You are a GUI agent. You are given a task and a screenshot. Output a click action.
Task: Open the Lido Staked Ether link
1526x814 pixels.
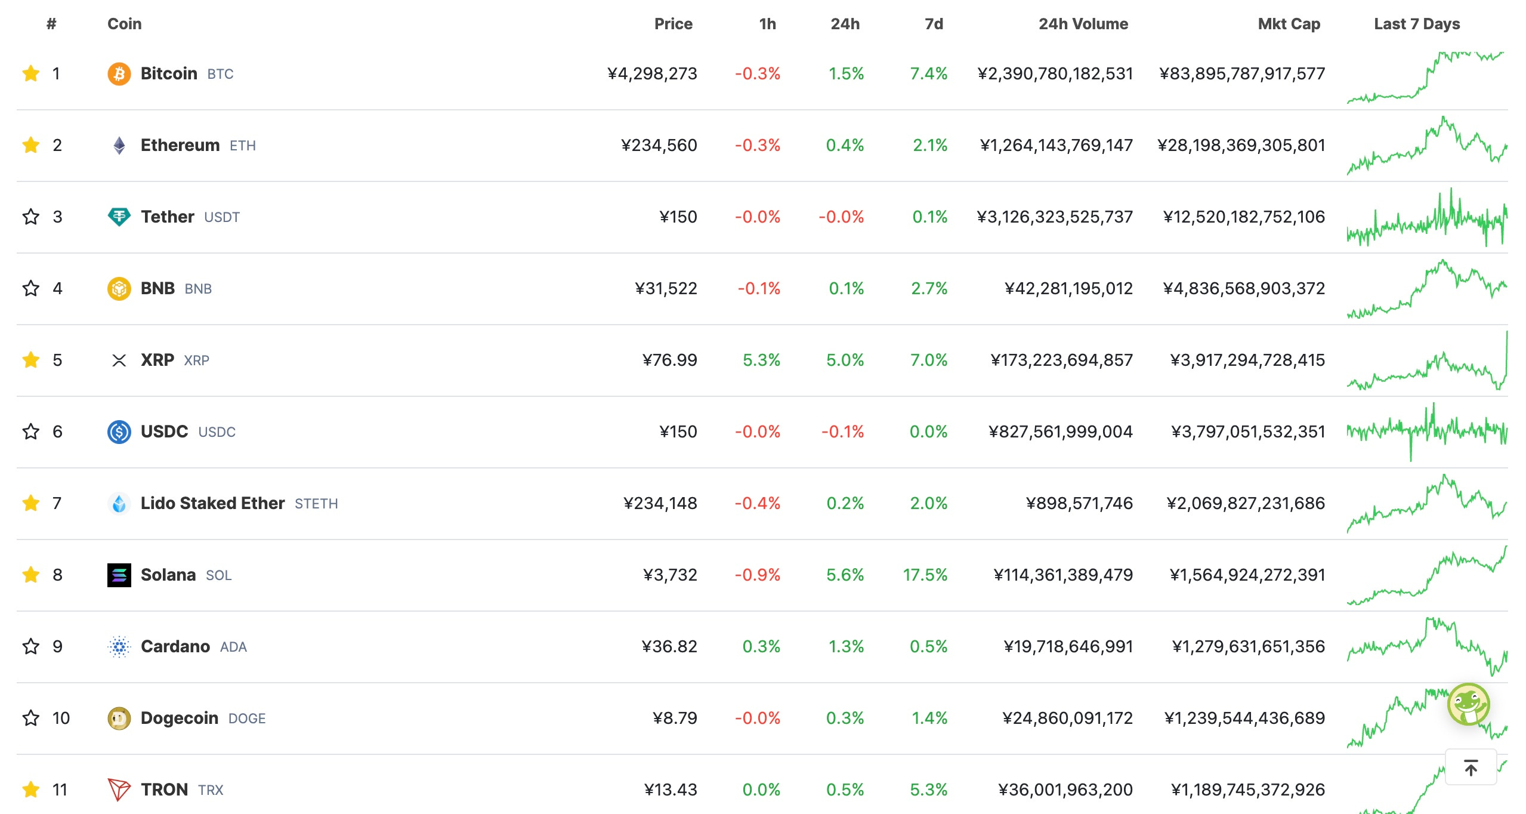tap(212, 503)
